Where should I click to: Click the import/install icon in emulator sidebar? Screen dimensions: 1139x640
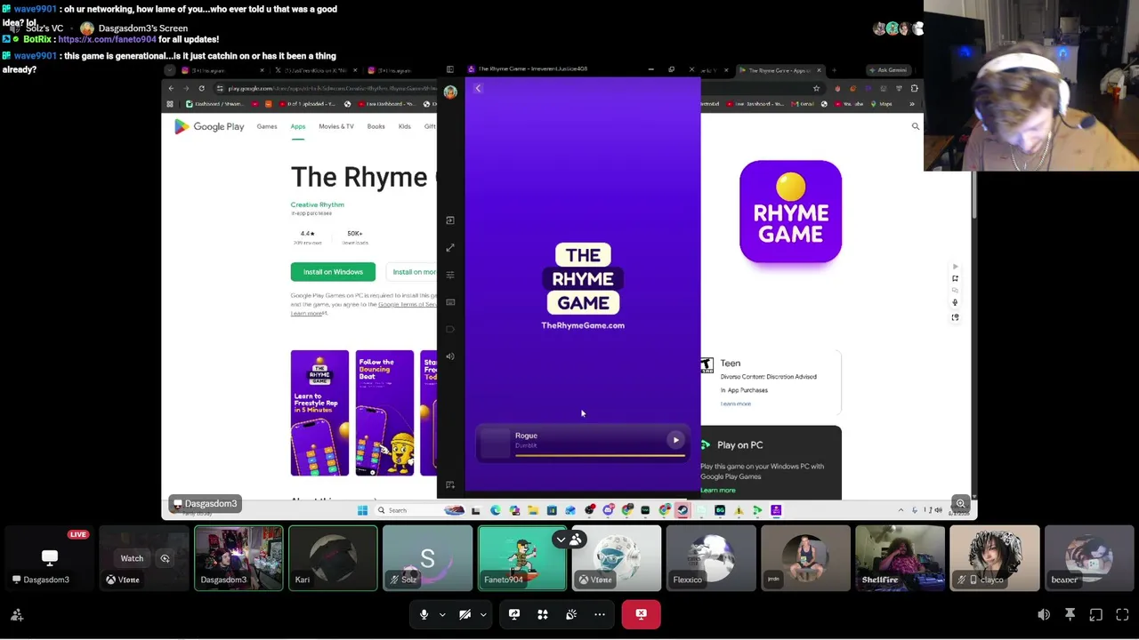pos(450,220)
